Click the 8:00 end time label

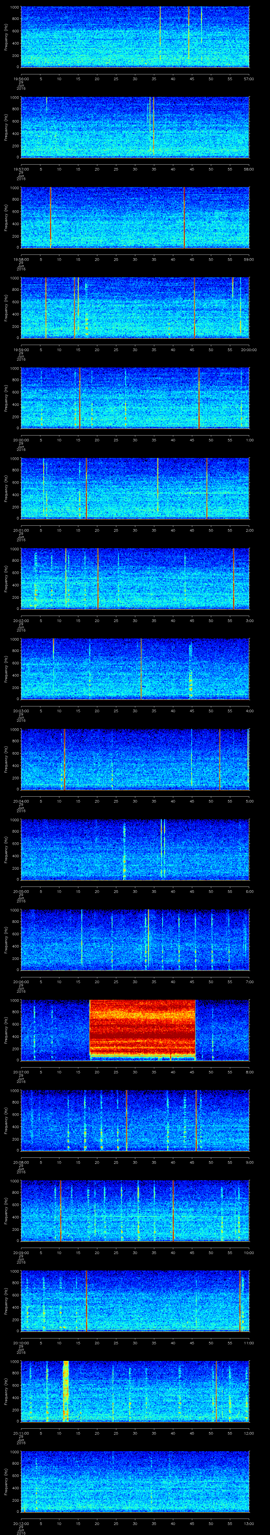[x=249, y=1073]
